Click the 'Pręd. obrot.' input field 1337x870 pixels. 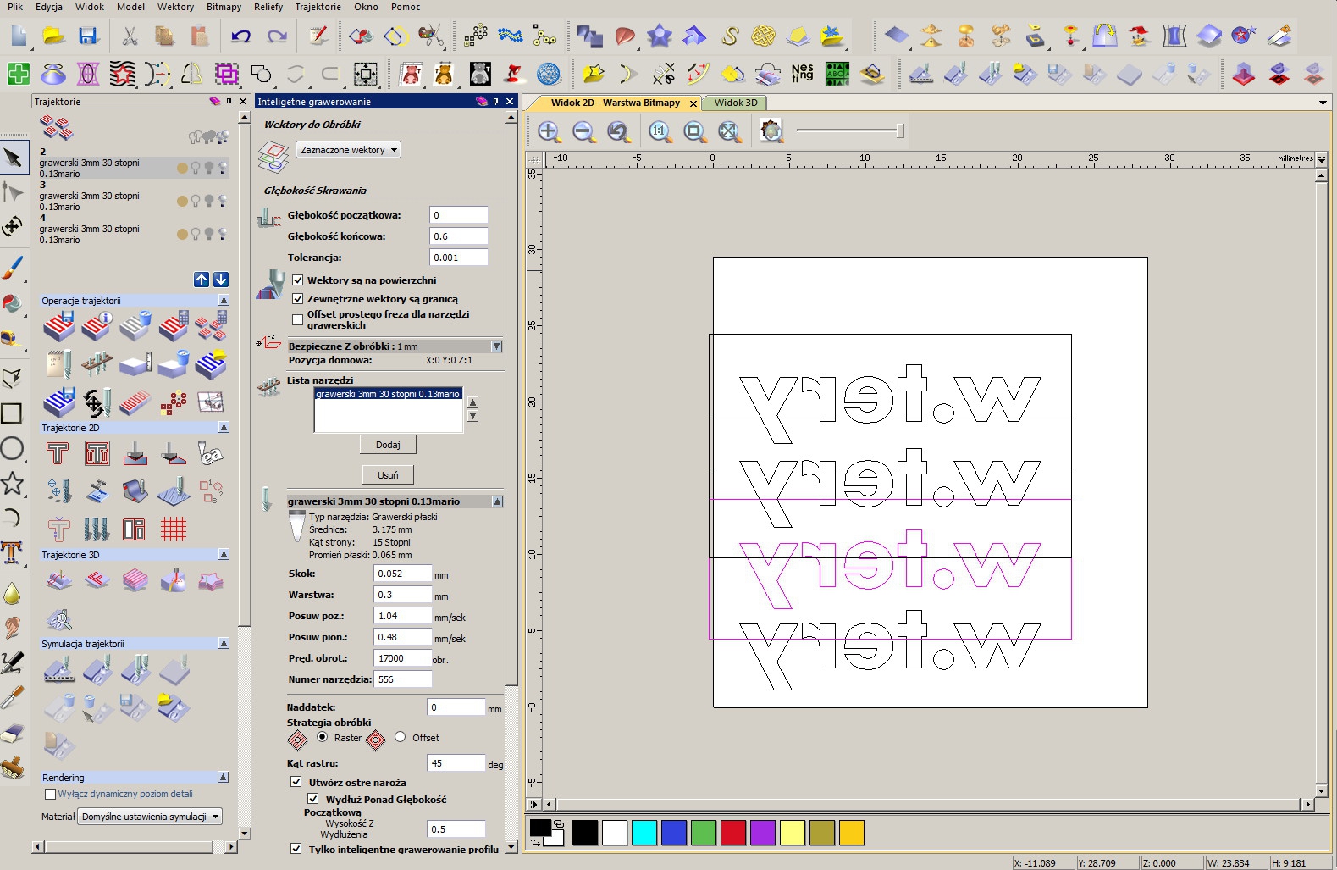pos(402,658)
